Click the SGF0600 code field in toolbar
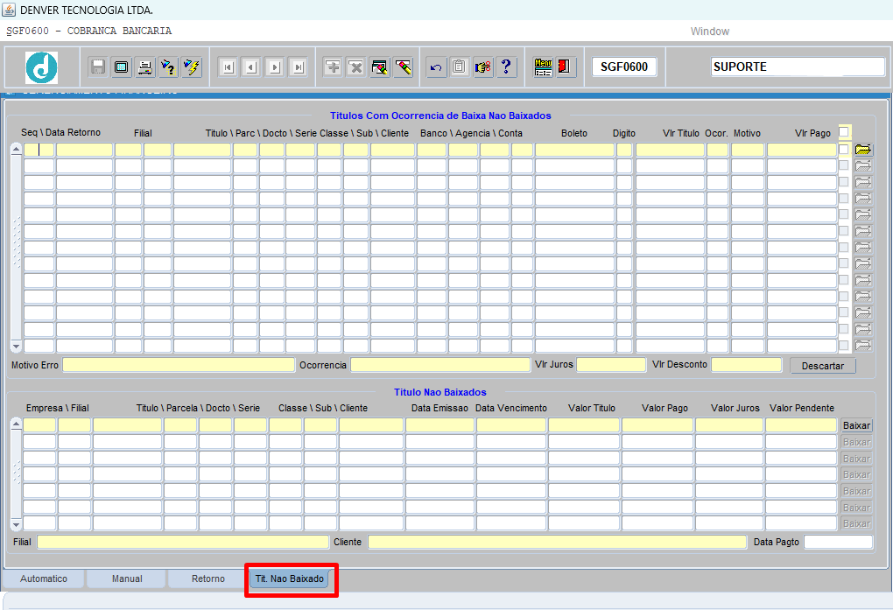 point(624,67)
